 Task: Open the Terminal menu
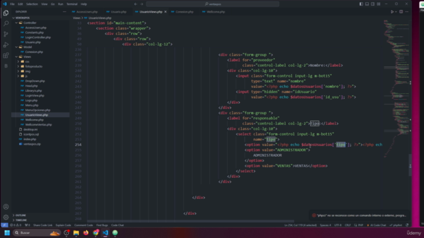(x=72, y=4)
